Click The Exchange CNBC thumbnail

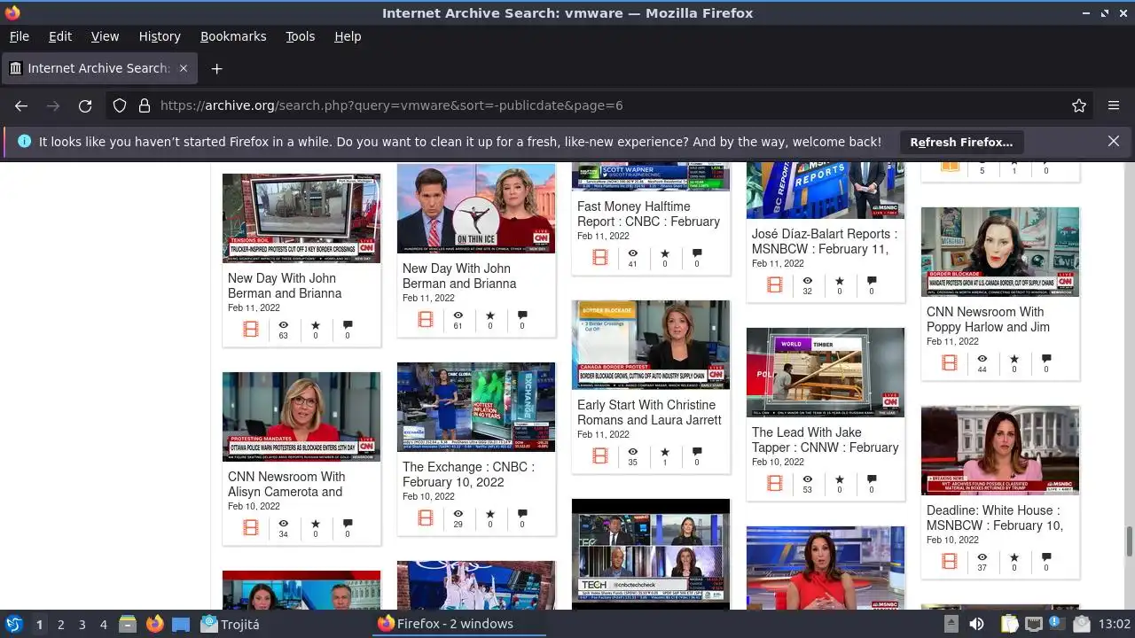(x=476, y=408)
